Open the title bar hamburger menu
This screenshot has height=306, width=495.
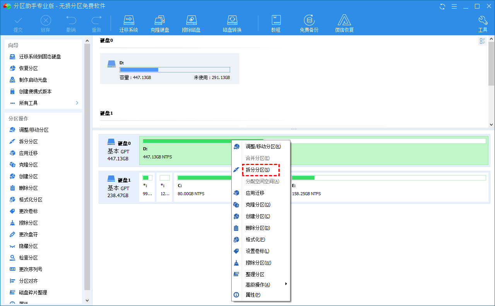tap(455, 6)
